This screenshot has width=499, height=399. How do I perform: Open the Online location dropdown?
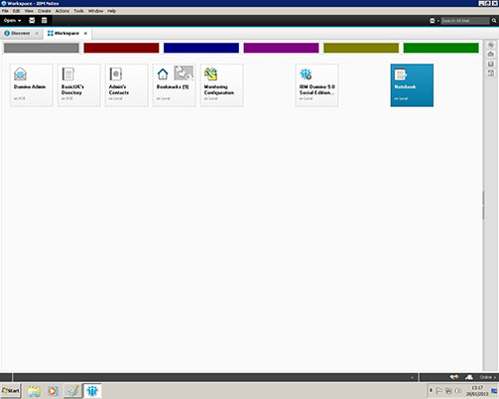click(488, 377)
